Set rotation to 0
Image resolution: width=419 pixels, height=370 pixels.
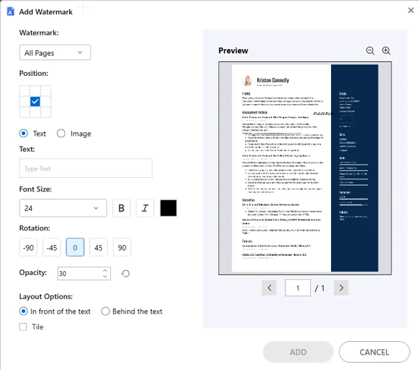[75, 247]
